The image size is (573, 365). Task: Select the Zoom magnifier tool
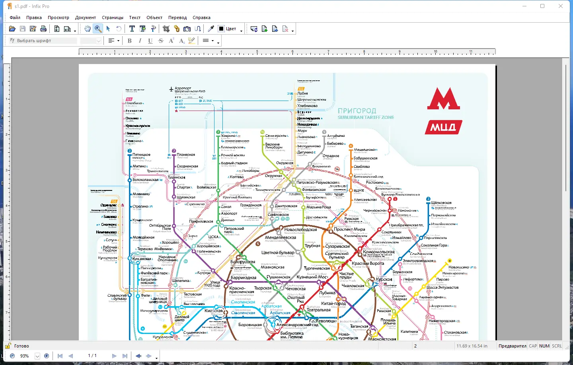pos(98,29)
